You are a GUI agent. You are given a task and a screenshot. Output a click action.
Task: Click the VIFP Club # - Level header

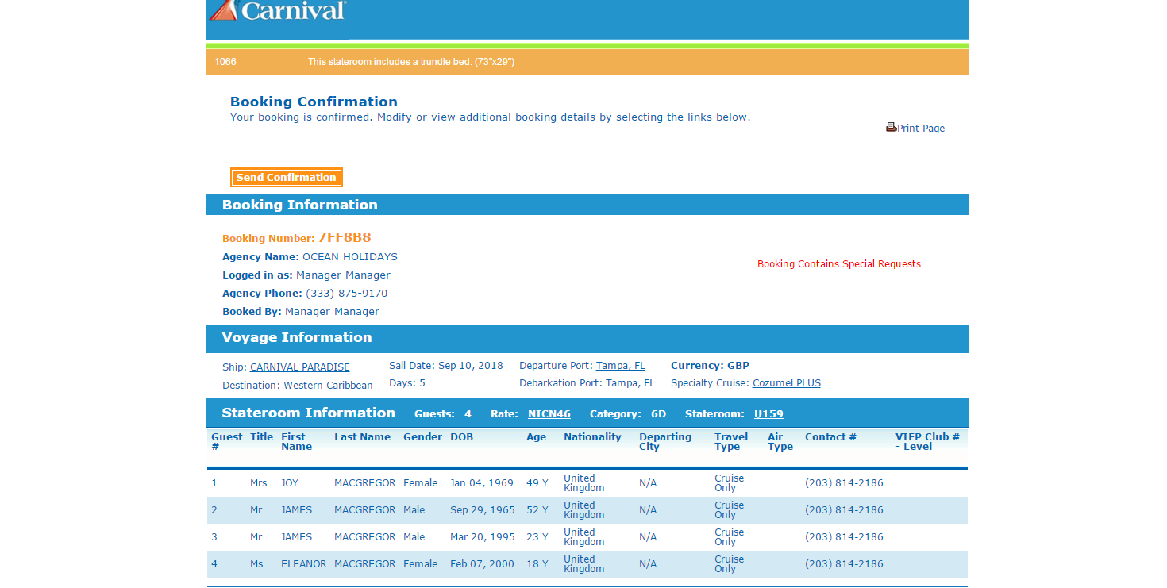[927, 442]
